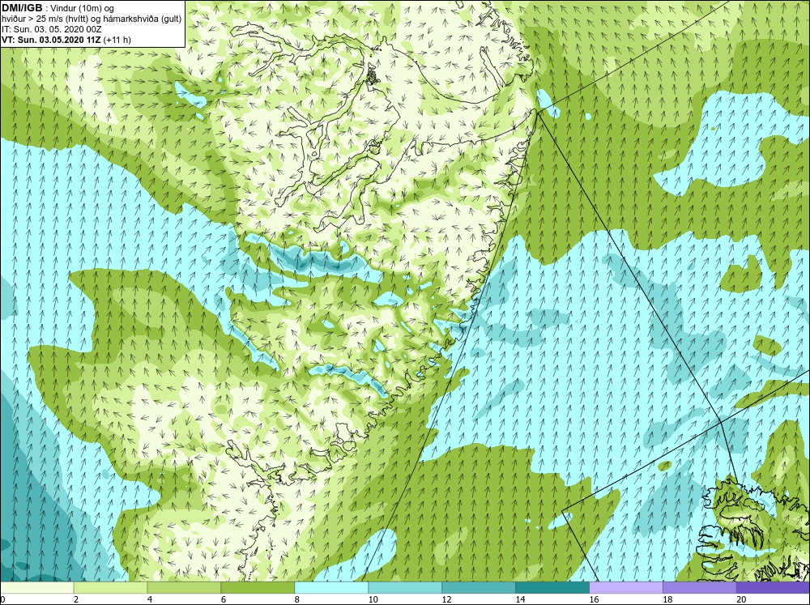Click the 14–16 m/s dark teal legend swatch

coord(552,587)
